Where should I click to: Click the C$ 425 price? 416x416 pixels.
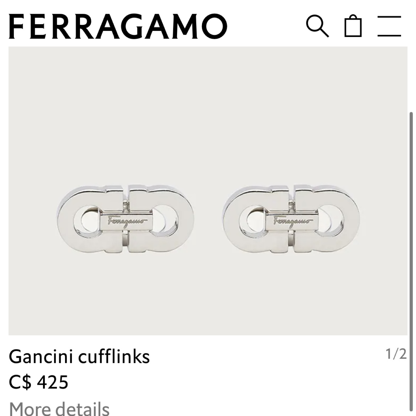(x=38, y=382)
